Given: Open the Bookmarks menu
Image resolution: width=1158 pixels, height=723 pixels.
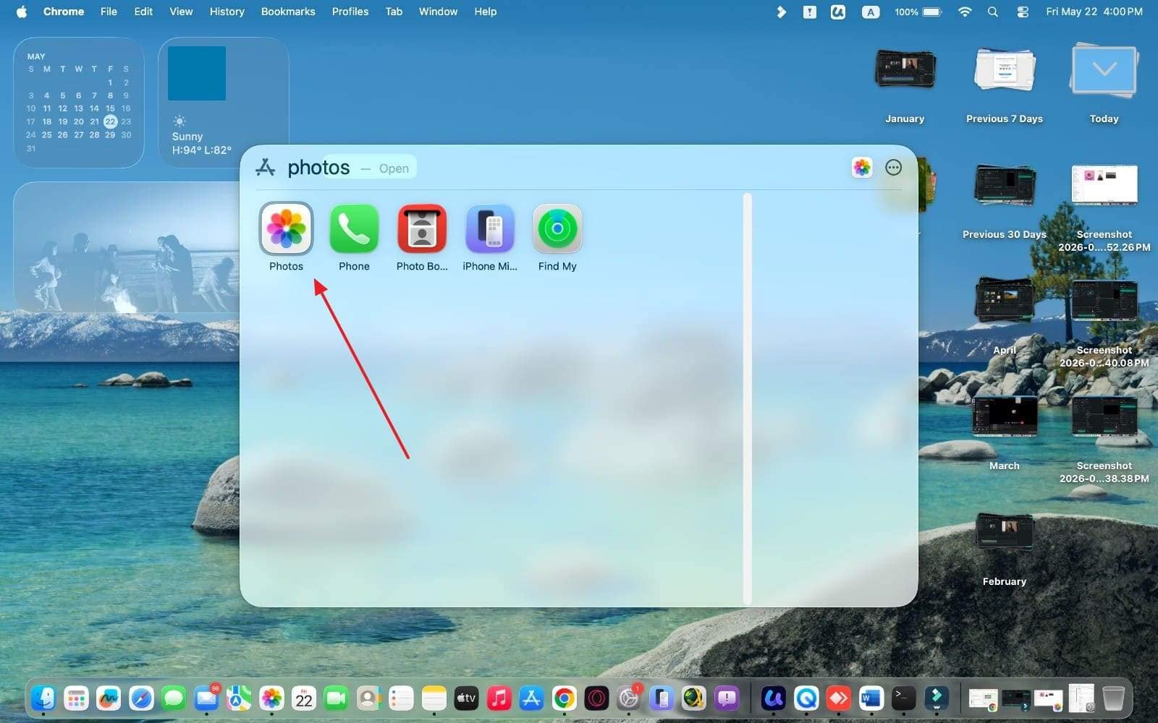Looking at the screenshot, I should coord(288,12).
